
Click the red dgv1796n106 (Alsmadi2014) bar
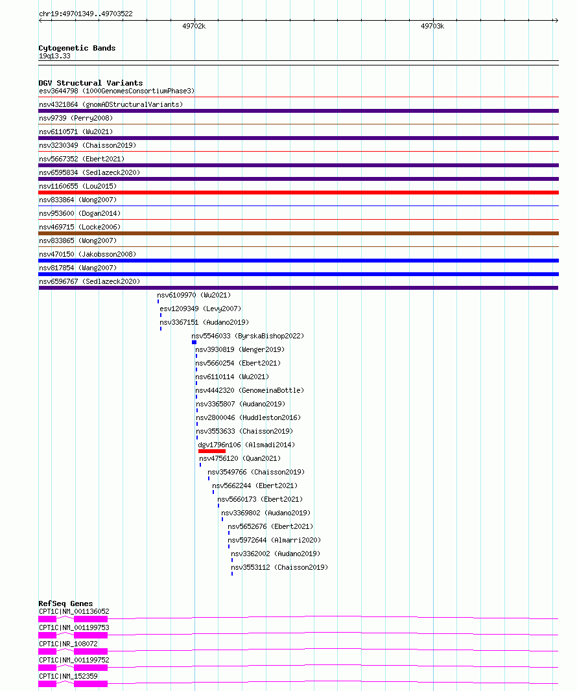212,451
